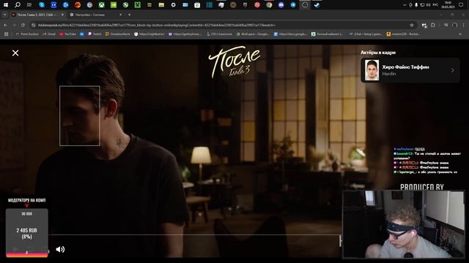Screen dimensions: 469x263
Task: Open the taskbar clock and date
Action: click(x=448, y=5)
